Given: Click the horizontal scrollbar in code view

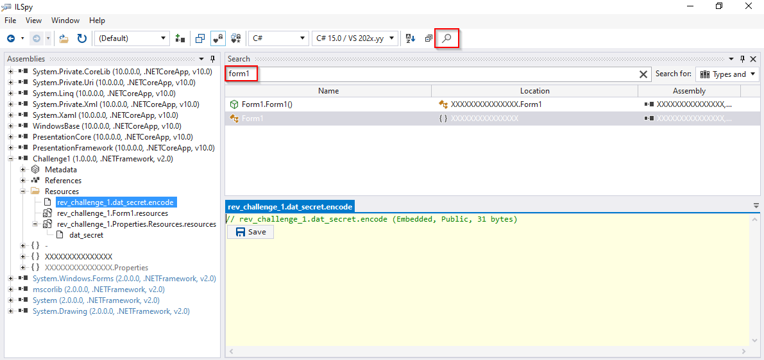Looking at the screenshot, I should coord(488,351).
